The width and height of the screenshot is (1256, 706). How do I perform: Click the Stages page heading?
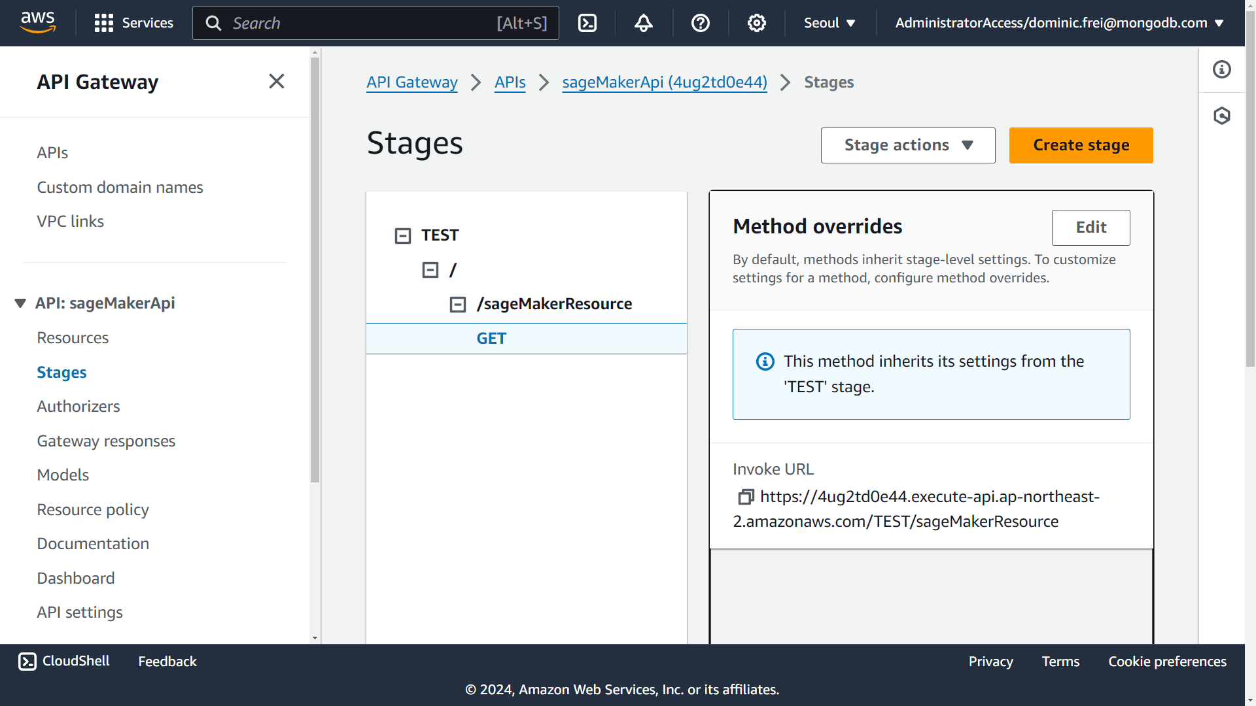[415, 143]
